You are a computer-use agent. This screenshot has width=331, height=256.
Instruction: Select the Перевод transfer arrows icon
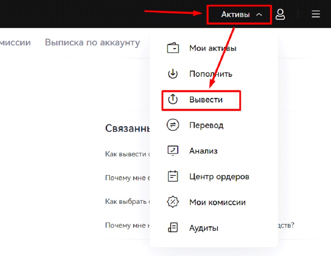pos(173,125)
